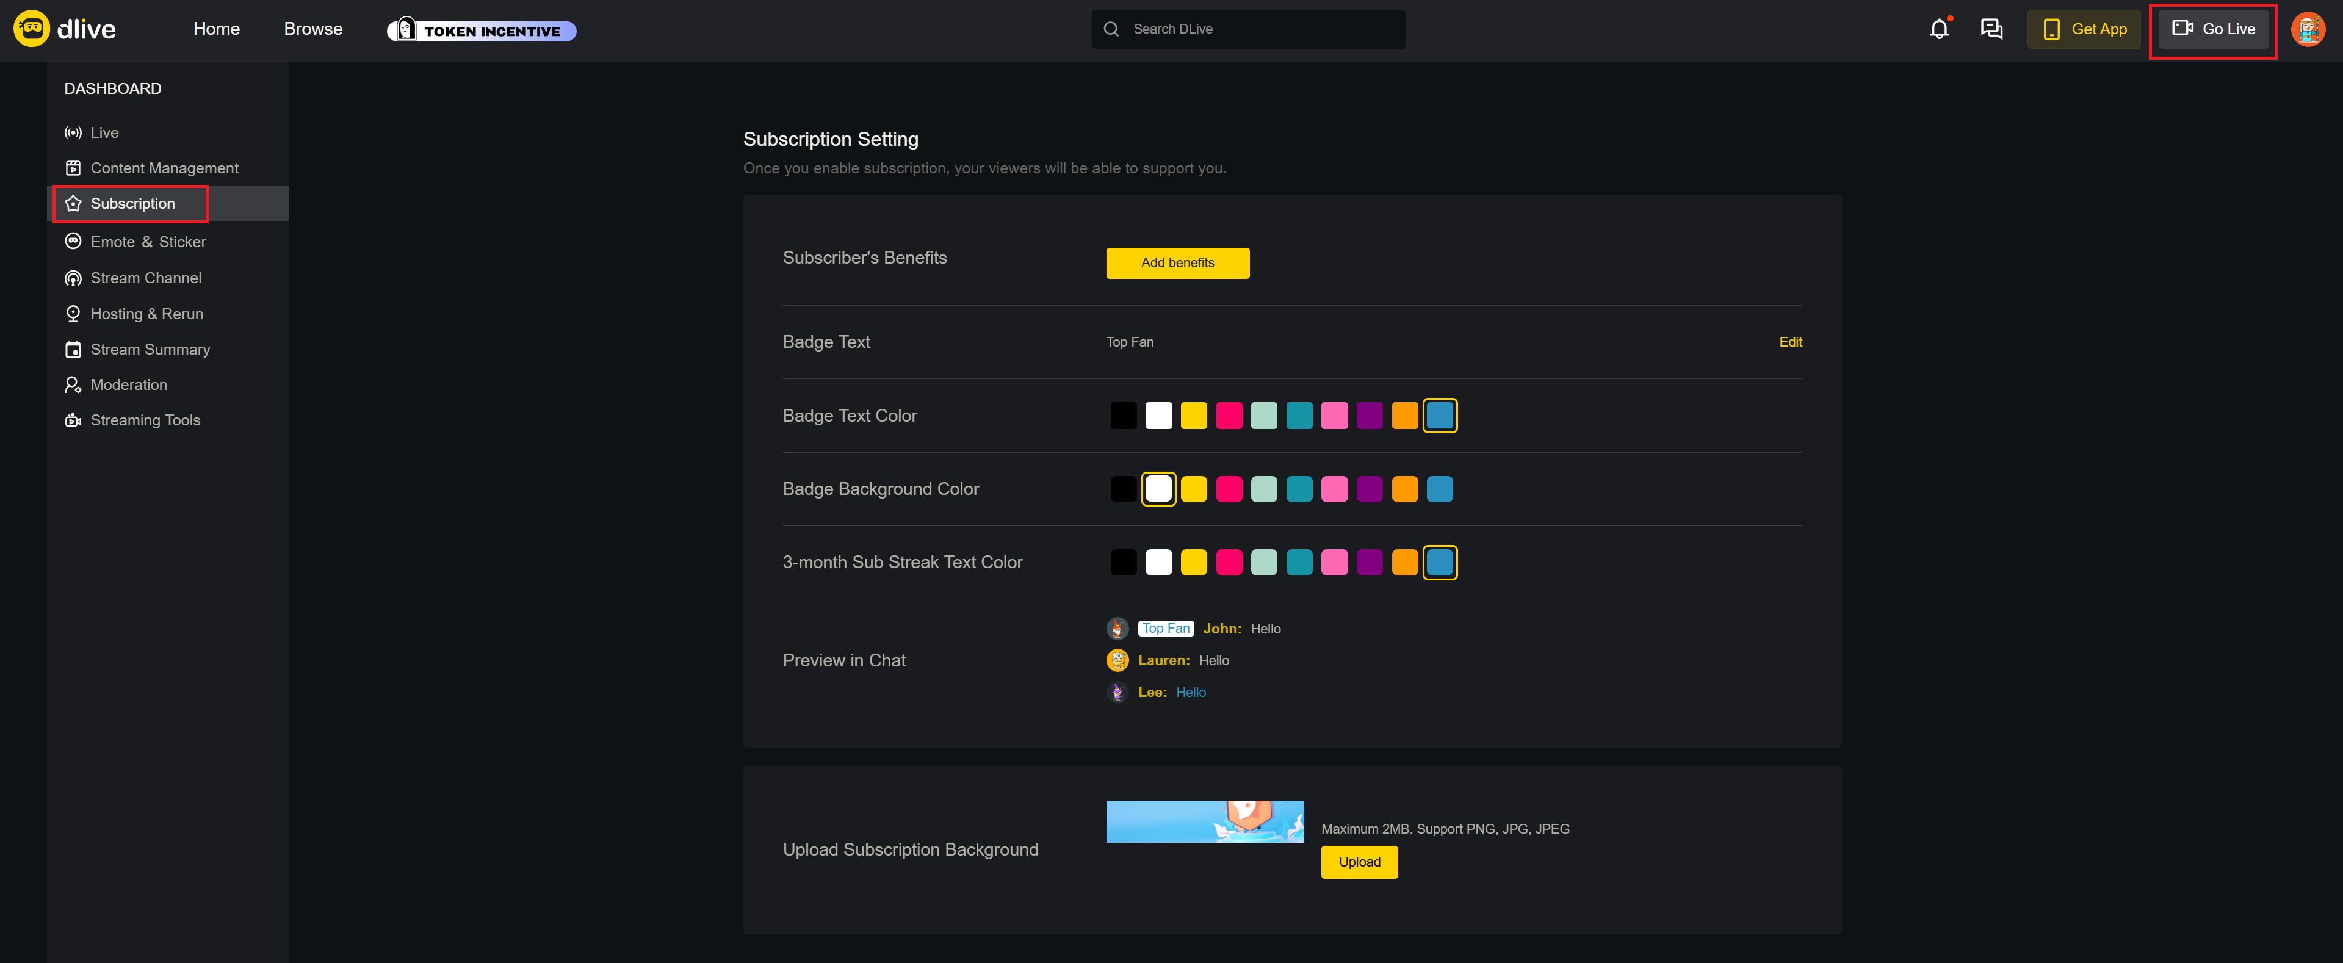Open the Home tab

point(217,29)
